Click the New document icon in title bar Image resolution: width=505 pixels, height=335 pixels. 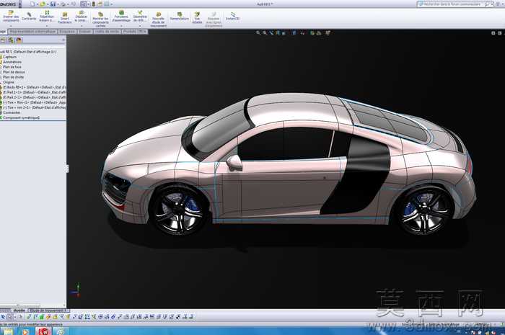pyautogui.click(x=32, y=4)
